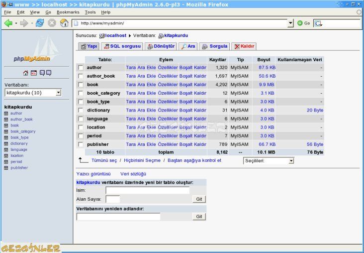
Task: Open the SQL query window icon
Action: [34, 73]
